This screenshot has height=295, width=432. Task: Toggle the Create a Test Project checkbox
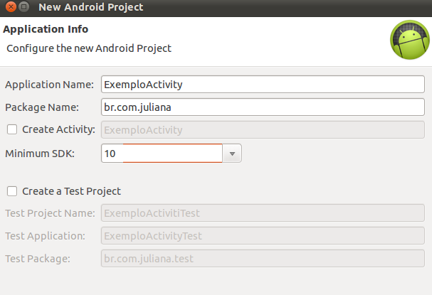coord(12,191)
